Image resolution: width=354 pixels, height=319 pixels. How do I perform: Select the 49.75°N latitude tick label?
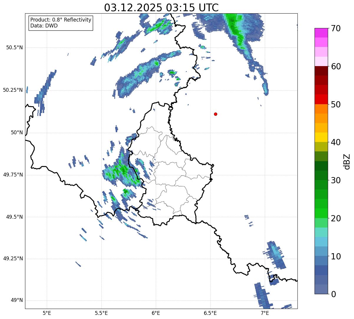point(13,175)
